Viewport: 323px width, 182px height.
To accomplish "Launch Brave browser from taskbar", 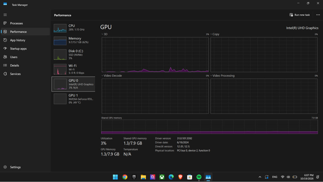I will (x=181, y=177).
